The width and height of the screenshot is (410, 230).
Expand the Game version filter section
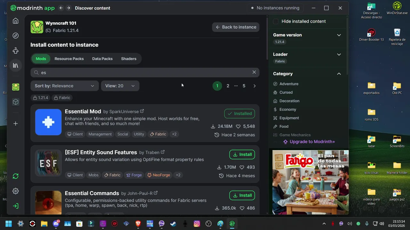point(339,35)
